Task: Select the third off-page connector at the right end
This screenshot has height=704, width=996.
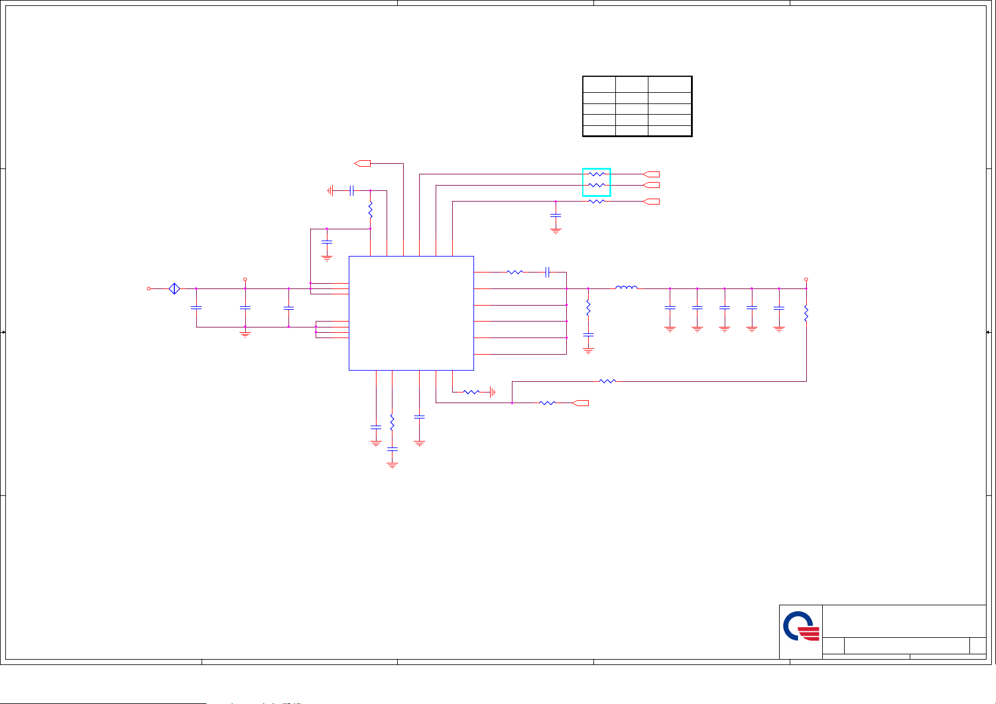Action: point(651,202)
